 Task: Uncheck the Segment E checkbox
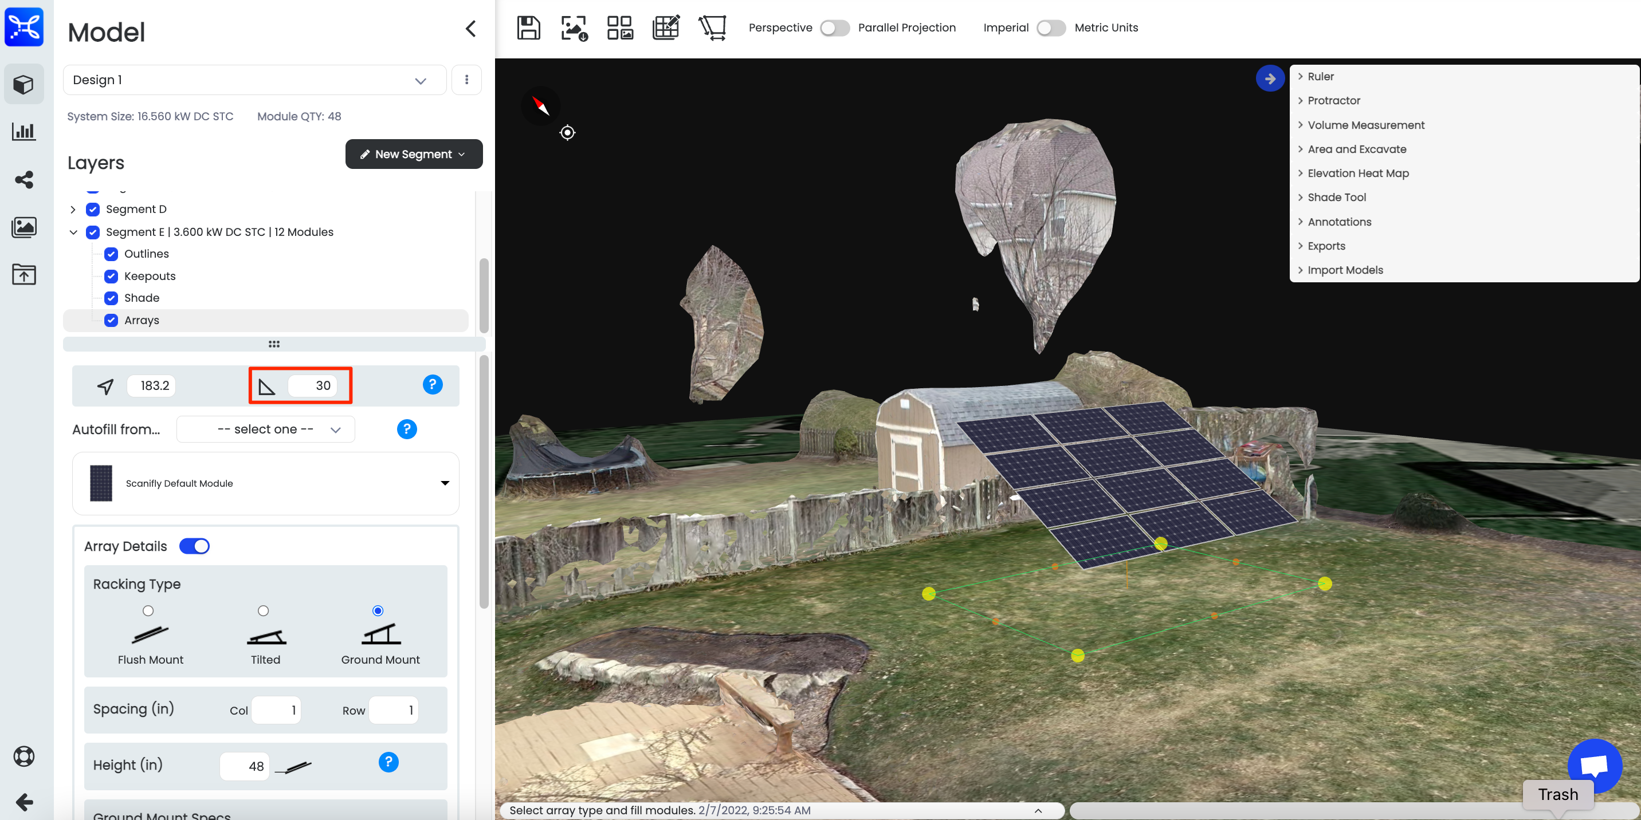92,232
